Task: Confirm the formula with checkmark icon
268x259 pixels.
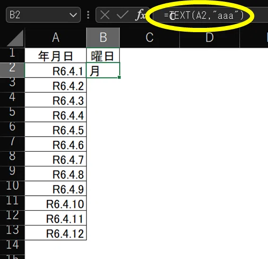Action: pyautogui.click(x=122, y=15)
